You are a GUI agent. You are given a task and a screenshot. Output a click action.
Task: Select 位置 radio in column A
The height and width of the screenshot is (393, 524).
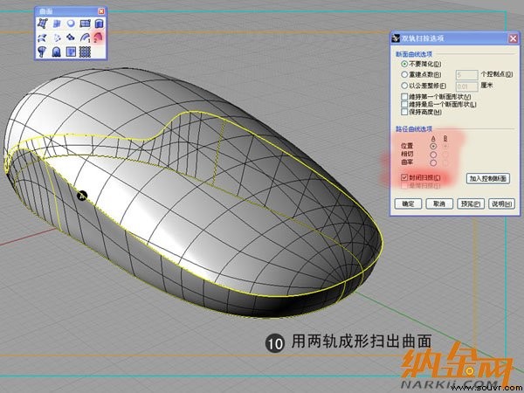(433, 146)
